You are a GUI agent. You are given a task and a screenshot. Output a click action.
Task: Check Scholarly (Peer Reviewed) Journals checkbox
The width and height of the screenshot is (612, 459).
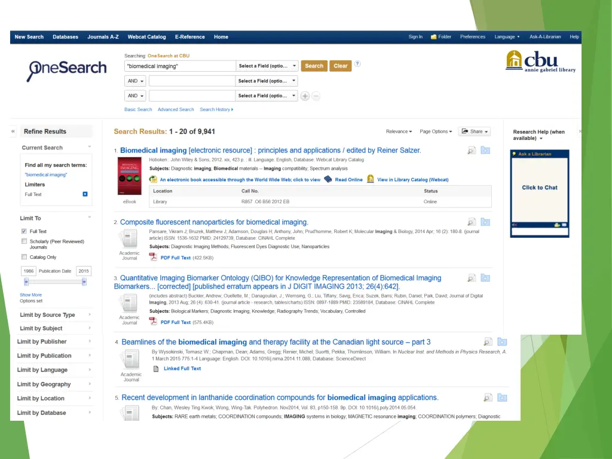click(24, 241)
